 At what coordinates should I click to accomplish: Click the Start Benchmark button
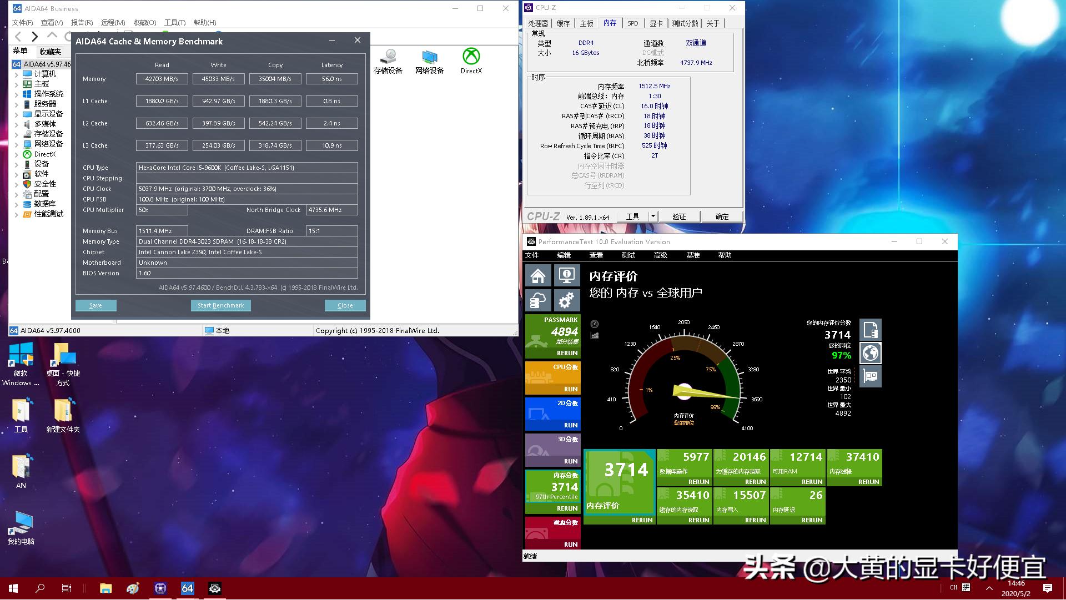tap(220, 305)
